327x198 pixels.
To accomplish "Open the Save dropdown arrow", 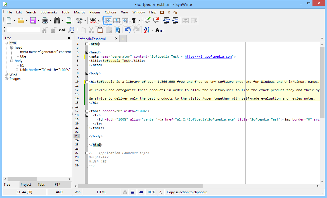I will [x=39, y=21].
